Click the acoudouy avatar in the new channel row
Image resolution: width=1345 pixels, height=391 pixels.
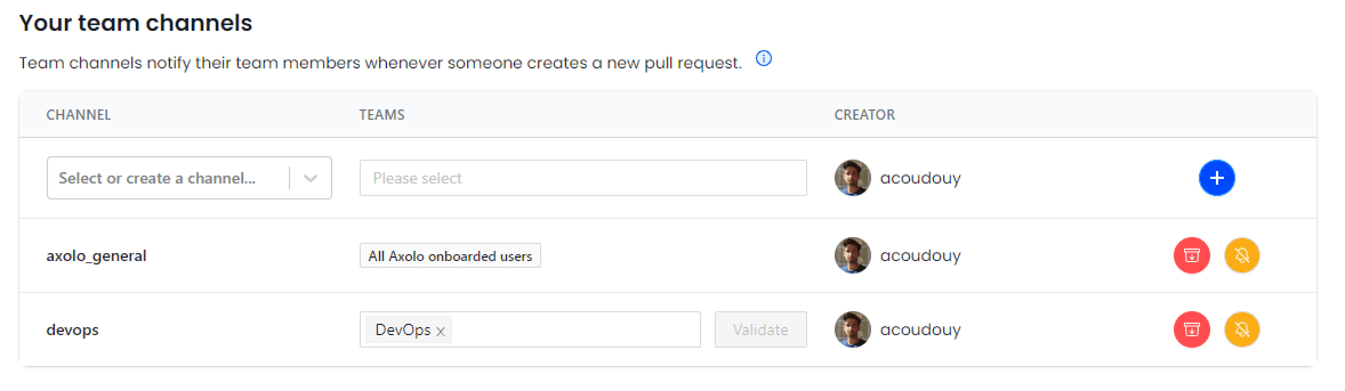[852, 178]
